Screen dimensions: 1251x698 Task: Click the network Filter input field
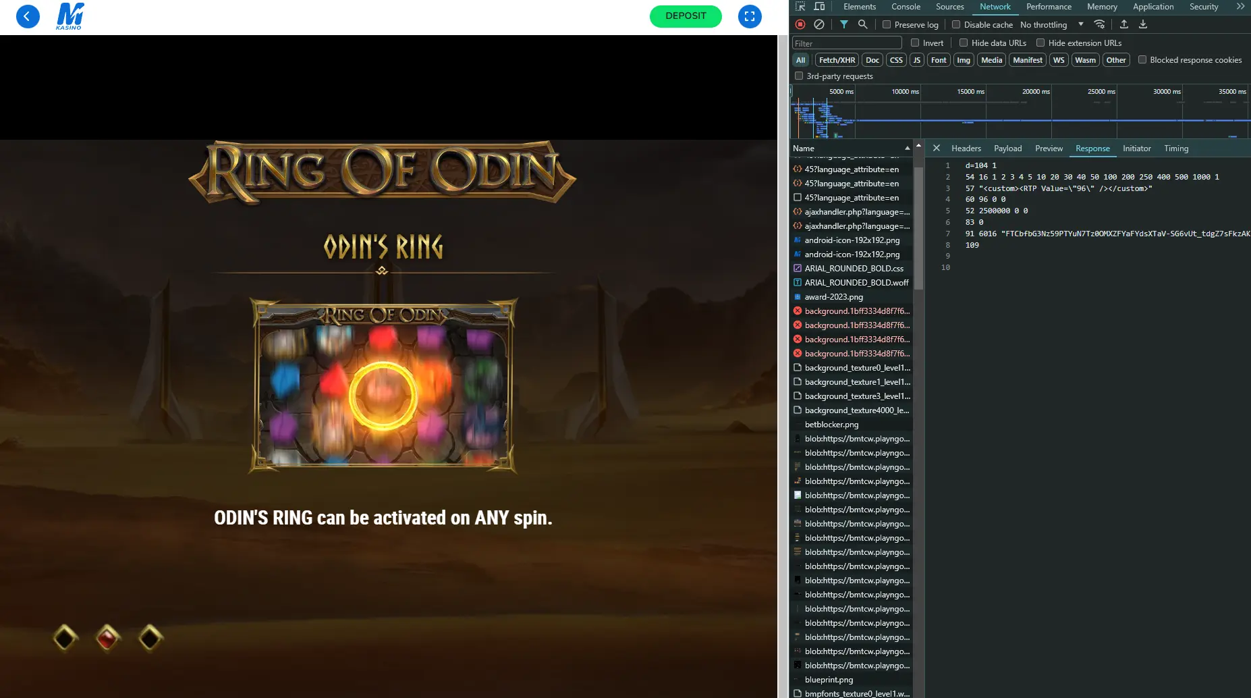tap(847, 43)
